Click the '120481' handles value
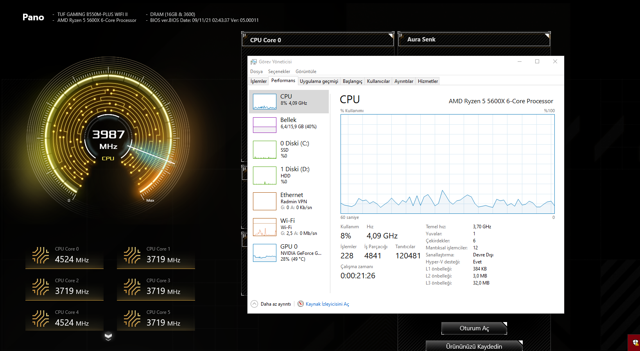 tap(408, 256)
